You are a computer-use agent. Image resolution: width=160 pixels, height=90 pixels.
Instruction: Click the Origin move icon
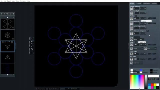131,39
